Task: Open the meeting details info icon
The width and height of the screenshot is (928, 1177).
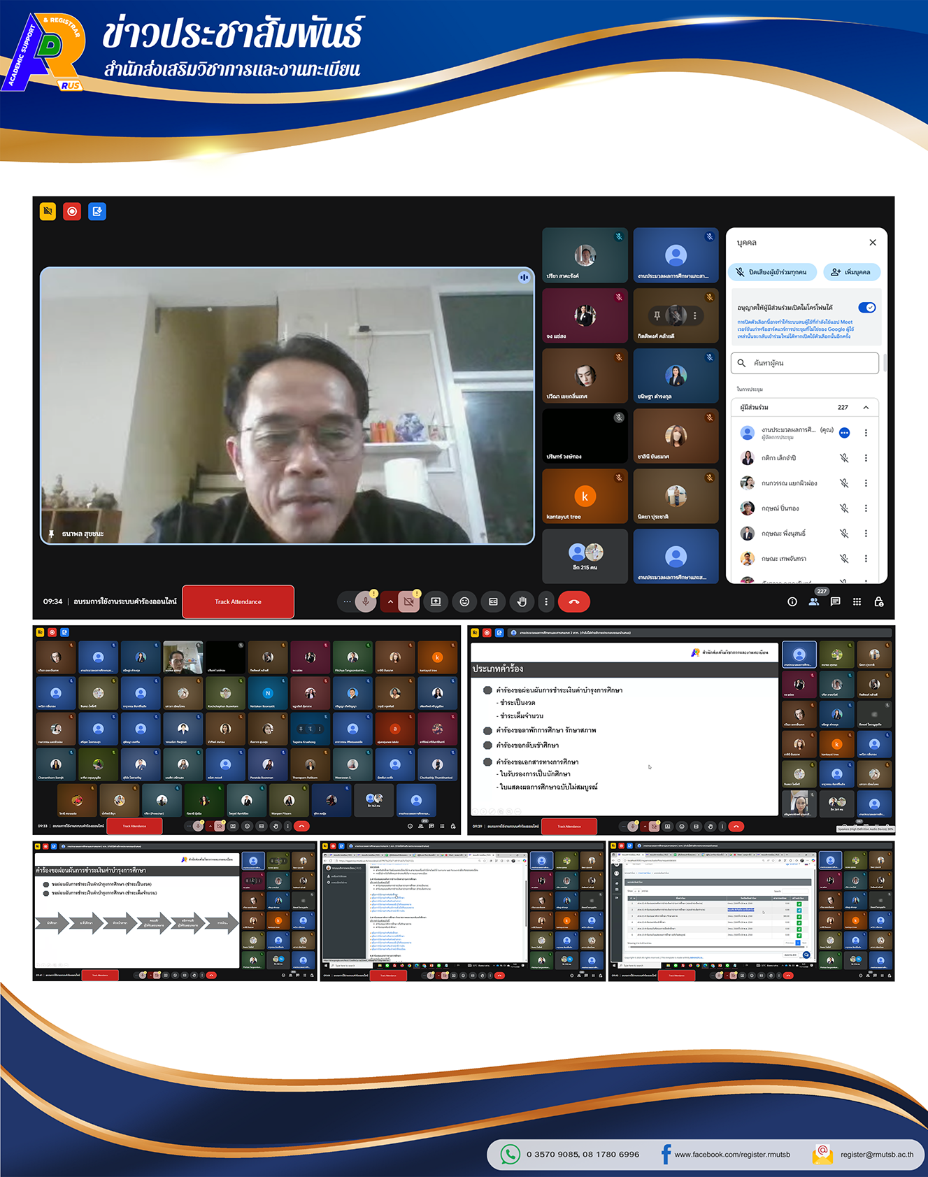Action: pyautogui.click(x=792, y=601)
